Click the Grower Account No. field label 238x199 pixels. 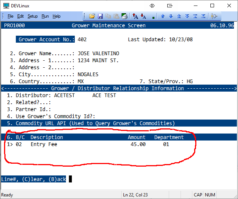46,39
